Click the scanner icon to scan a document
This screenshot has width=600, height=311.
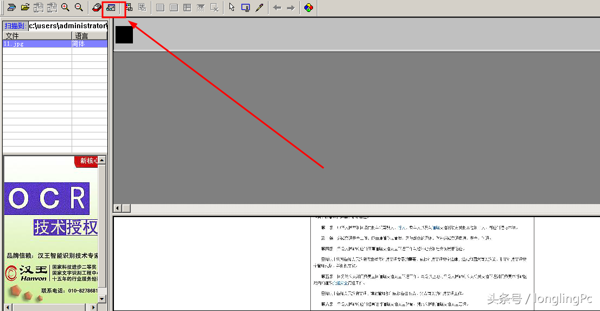point(11,7)
